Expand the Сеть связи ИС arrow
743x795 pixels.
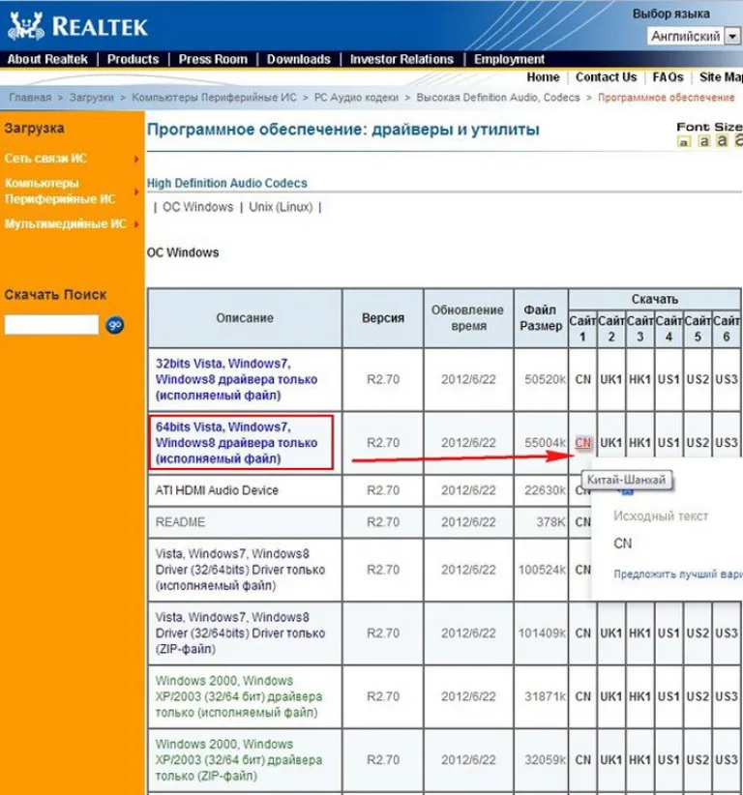point(136,160)
